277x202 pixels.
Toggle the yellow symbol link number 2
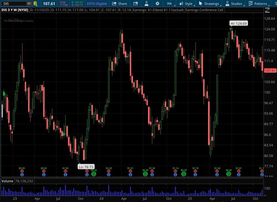point(35,4)
